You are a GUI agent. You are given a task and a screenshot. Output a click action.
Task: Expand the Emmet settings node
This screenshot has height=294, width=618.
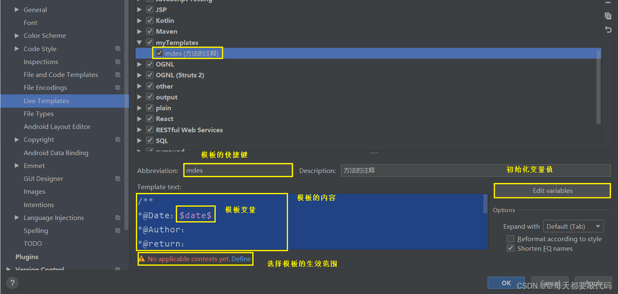(17, 166)
